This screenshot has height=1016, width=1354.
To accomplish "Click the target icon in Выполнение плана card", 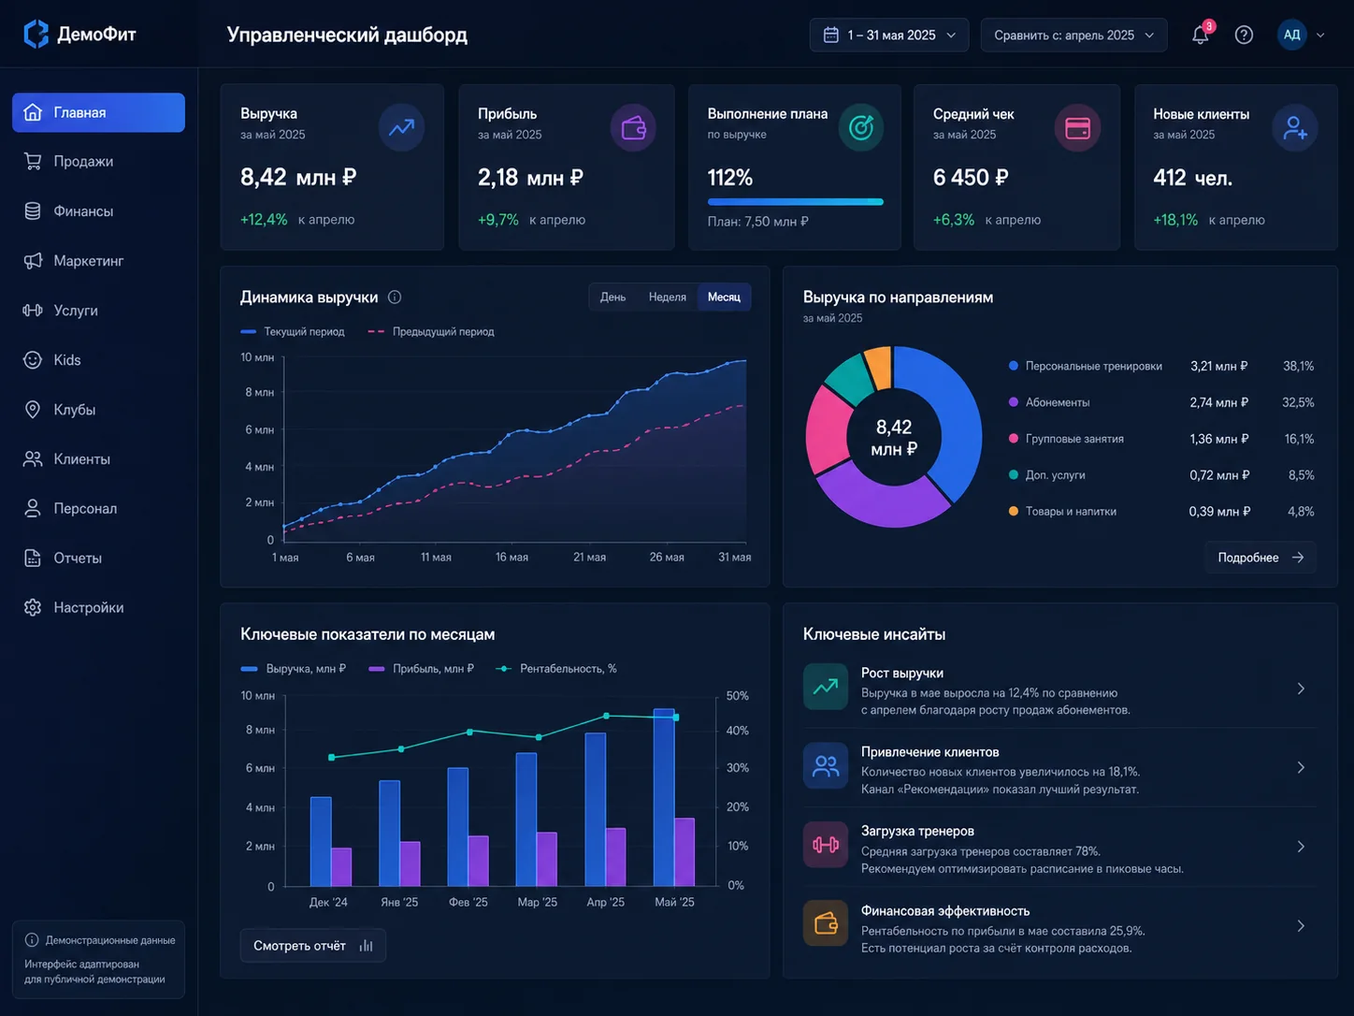I will tap(860, 128).
